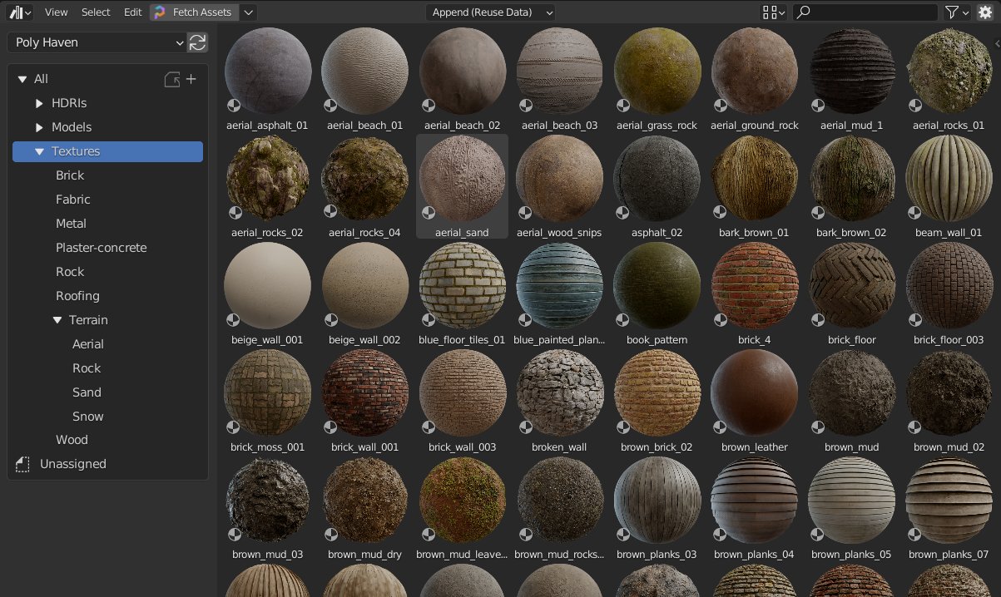This screenshot has width=1001, height=597.
Task: Select the bark_brown_01 material thumbnail
Action: [x=755, y=177]
